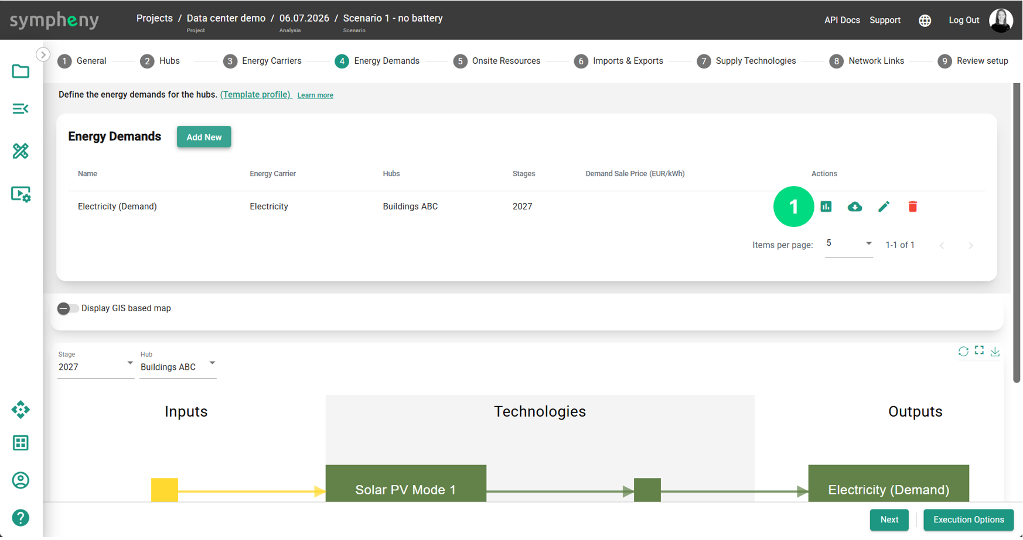
Task: Go to step 8 Network Links
Action: [x=867, y=61]
